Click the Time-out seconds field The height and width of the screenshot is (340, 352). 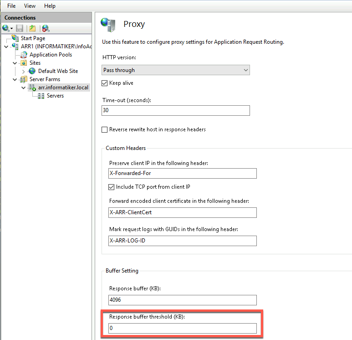[176, 110]
